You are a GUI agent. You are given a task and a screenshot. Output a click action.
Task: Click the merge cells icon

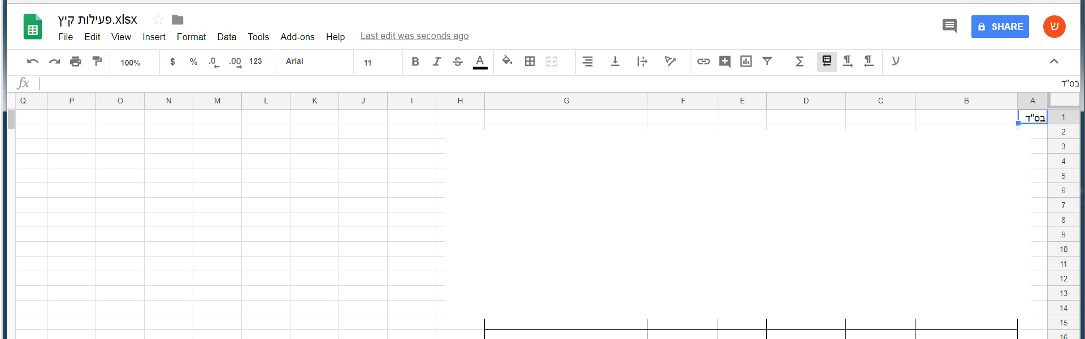pos(552,61)
